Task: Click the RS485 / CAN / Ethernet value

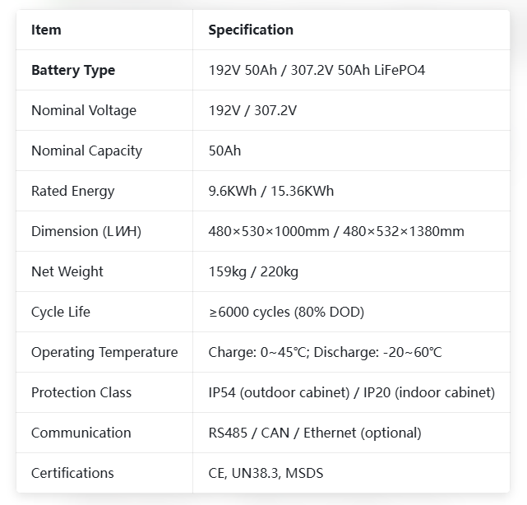Action: pos(315,433)
